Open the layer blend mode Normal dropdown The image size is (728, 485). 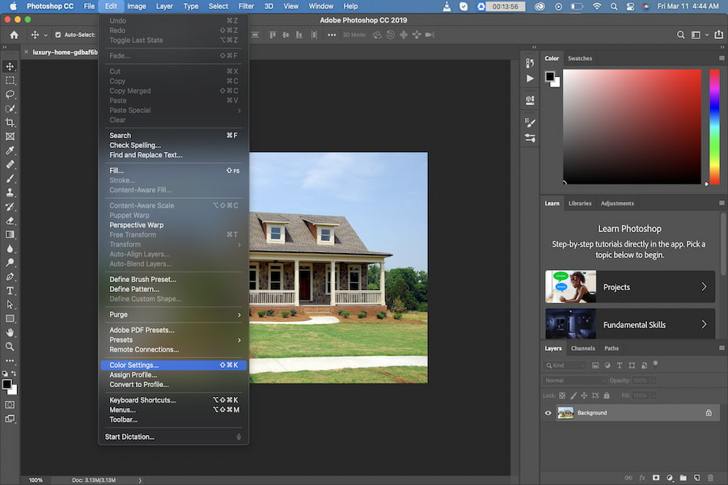coord(575,380)
